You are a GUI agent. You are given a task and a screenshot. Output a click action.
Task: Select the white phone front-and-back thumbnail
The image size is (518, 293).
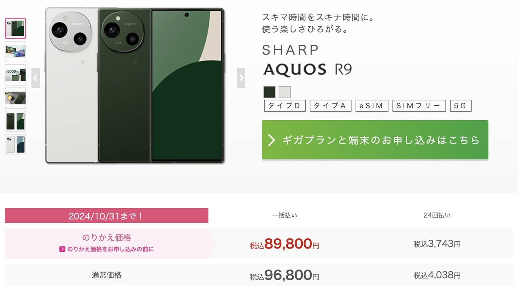15,144
